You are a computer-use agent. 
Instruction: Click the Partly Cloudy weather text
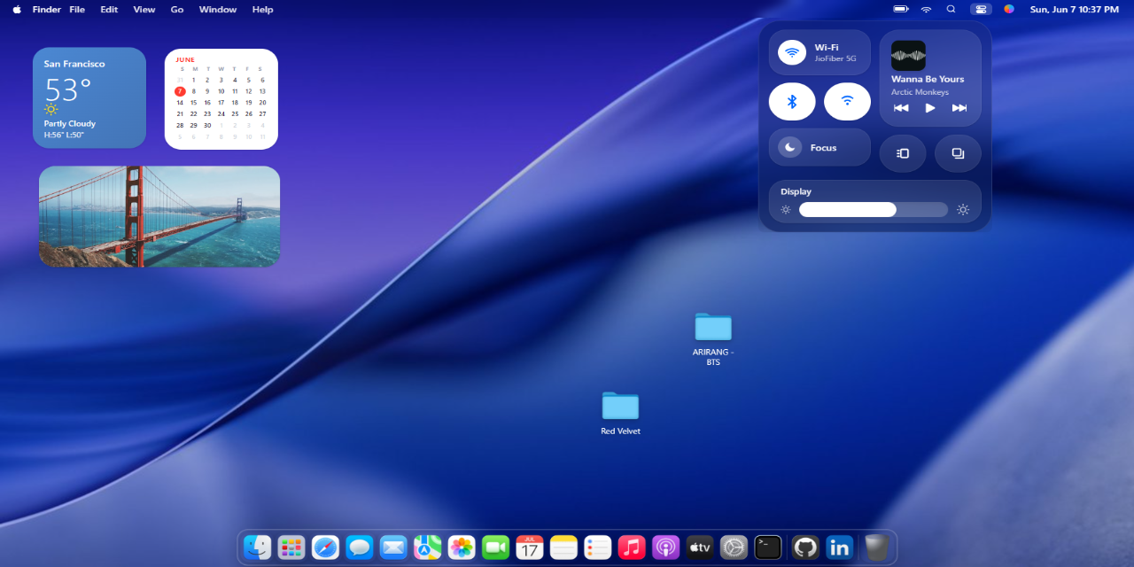[x=70, y=124]
